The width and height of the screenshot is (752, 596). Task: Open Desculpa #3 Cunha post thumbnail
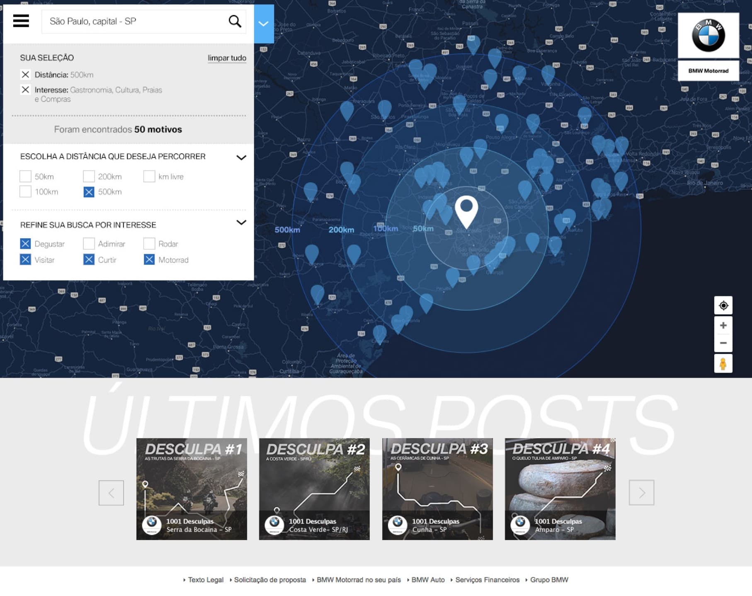tap(437, 489)
